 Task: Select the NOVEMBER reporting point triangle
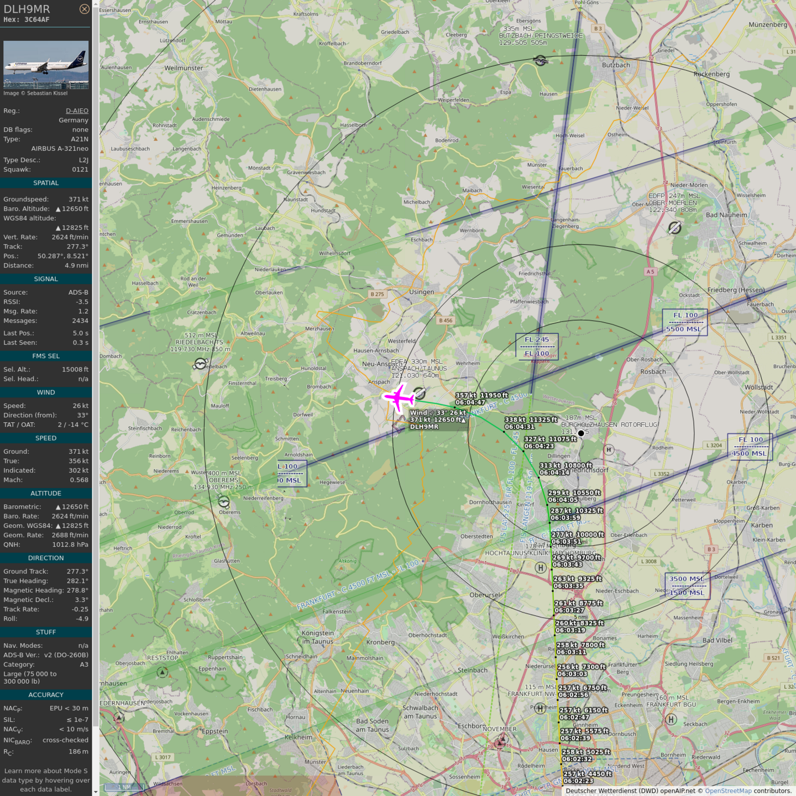tap(500, 742)
